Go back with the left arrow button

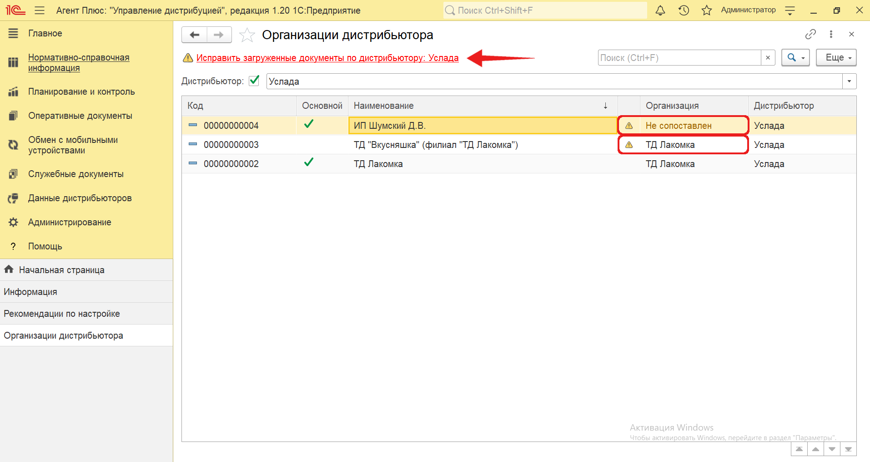point(195,35)
